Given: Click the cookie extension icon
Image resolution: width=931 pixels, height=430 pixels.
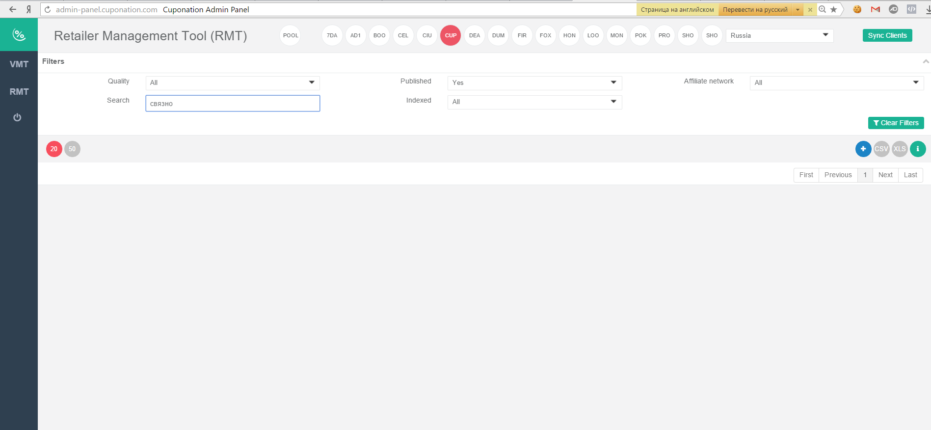Looking at the screenshot, I should coord(857,9).
